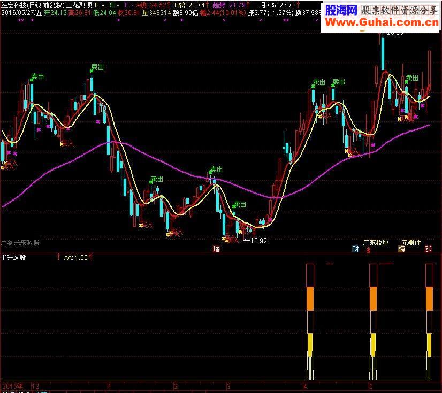
Task: Click the 增 info marker icon
Action: (x=216, y=249)
